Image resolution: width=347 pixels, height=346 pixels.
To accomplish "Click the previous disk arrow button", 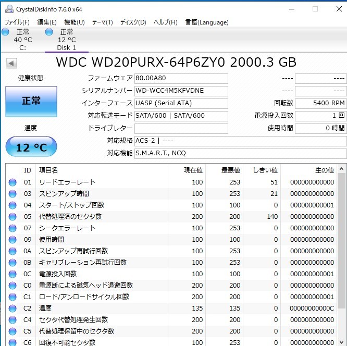I will click(11, 63).
